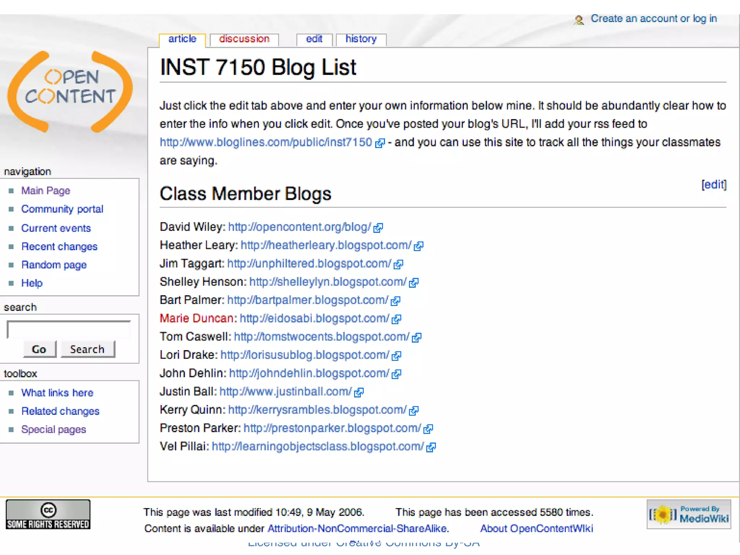Open Heather Leary's blogspot link
This screenshot has width=740, height=555.
(326, 245)
